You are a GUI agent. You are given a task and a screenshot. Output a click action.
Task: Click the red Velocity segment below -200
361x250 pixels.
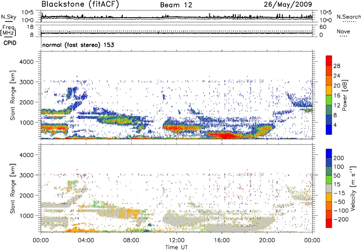pos(329,223)
